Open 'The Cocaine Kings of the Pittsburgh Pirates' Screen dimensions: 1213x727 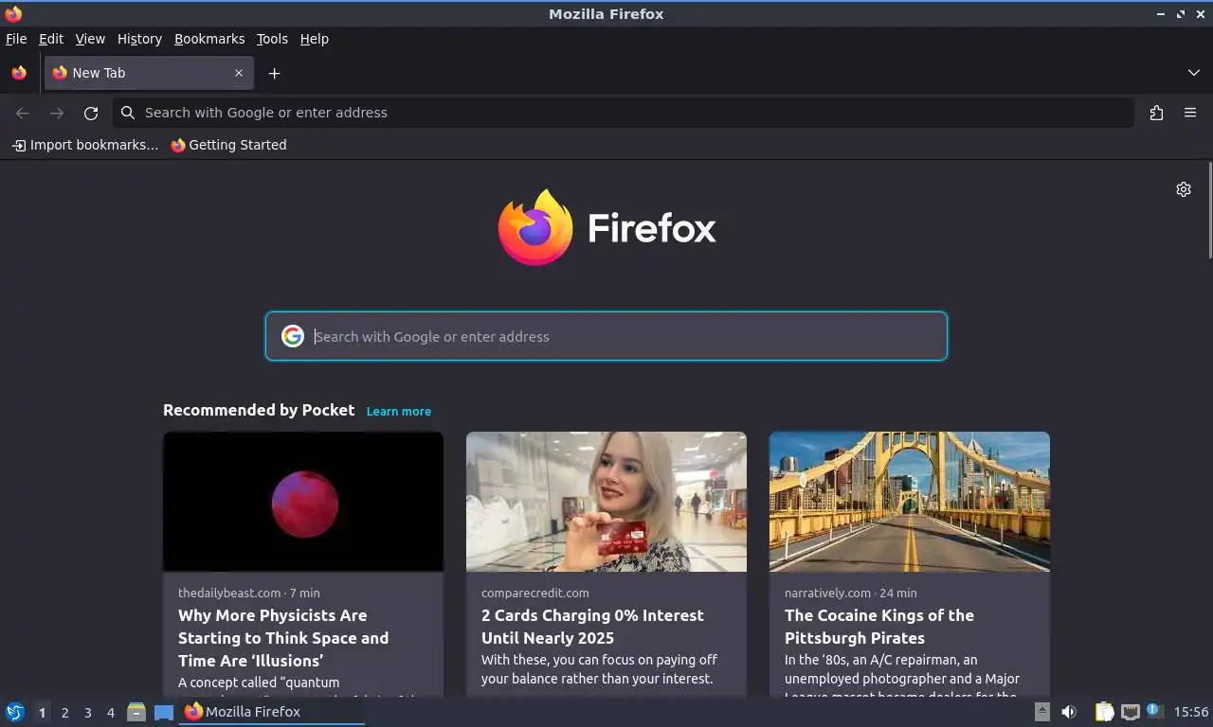[879, 627]
